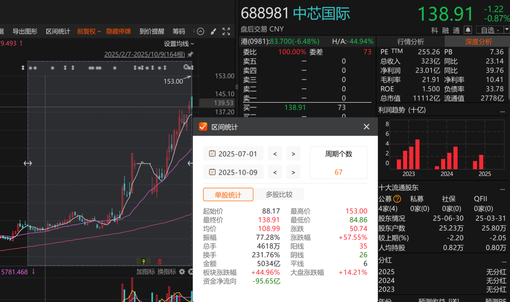This screenshot has height=302, width=510.
Task: Open calendar icon for 2025-10-09 end date
Action: pyautogui.click(x=212, y=172)
